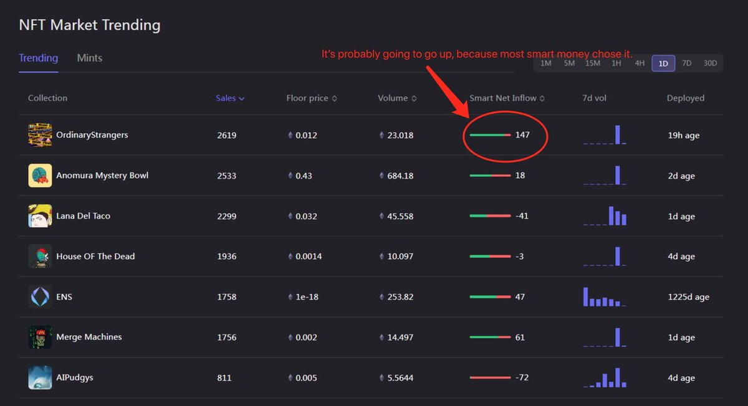Open Anomura Mystery Bowl 7d volume chart
Screen dimensions: 748x406
tap(605, 175)
